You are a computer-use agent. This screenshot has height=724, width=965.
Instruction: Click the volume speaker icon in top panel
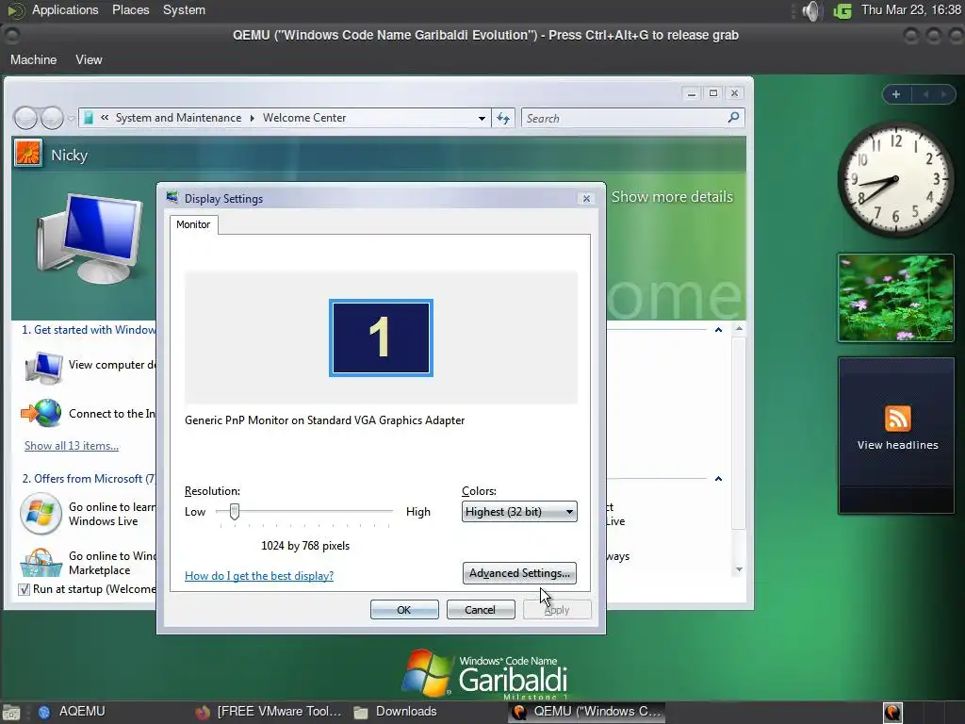tap(811, 10)
